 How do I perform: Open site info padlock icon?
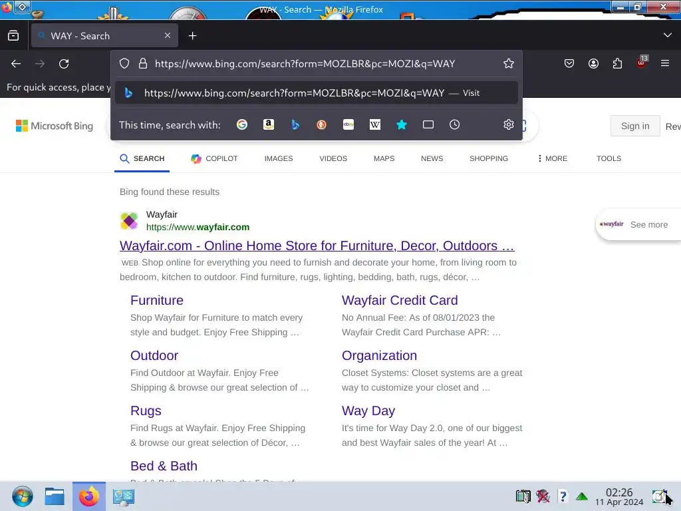[143, 63]
